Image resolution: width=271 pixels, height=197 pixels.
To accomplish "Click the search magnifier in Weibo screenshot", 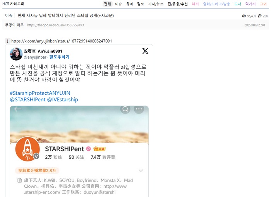I will click(125, 109).
